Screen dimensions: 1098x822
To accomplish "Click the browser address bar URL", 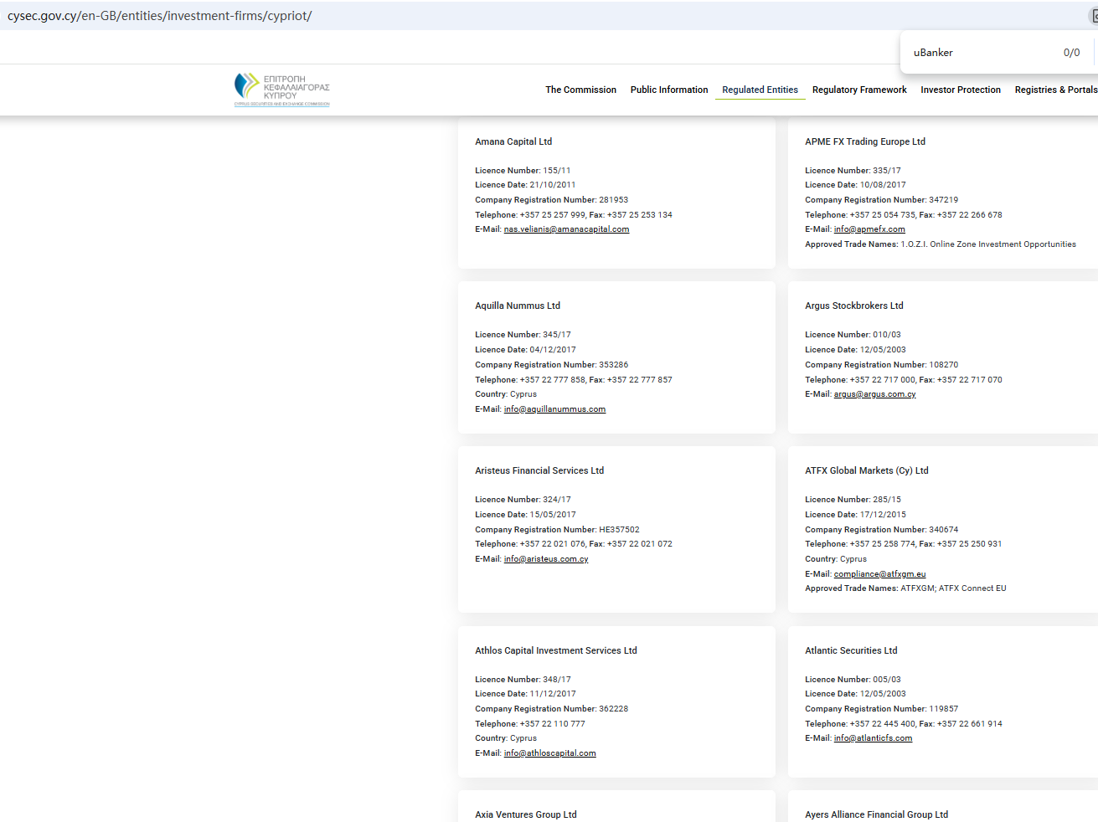I will pyautogui.click(x=160, y=16).
